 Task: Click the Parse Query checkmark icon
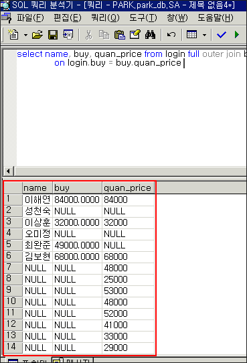[222, 35]
